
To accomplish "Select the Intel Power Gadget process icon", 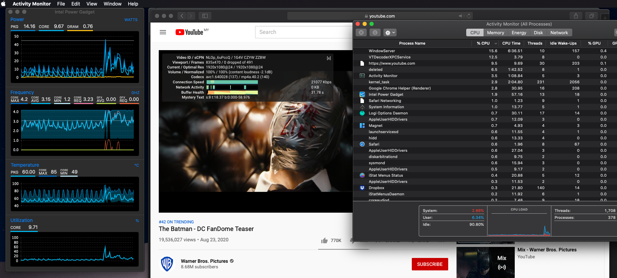I will 362,94.
